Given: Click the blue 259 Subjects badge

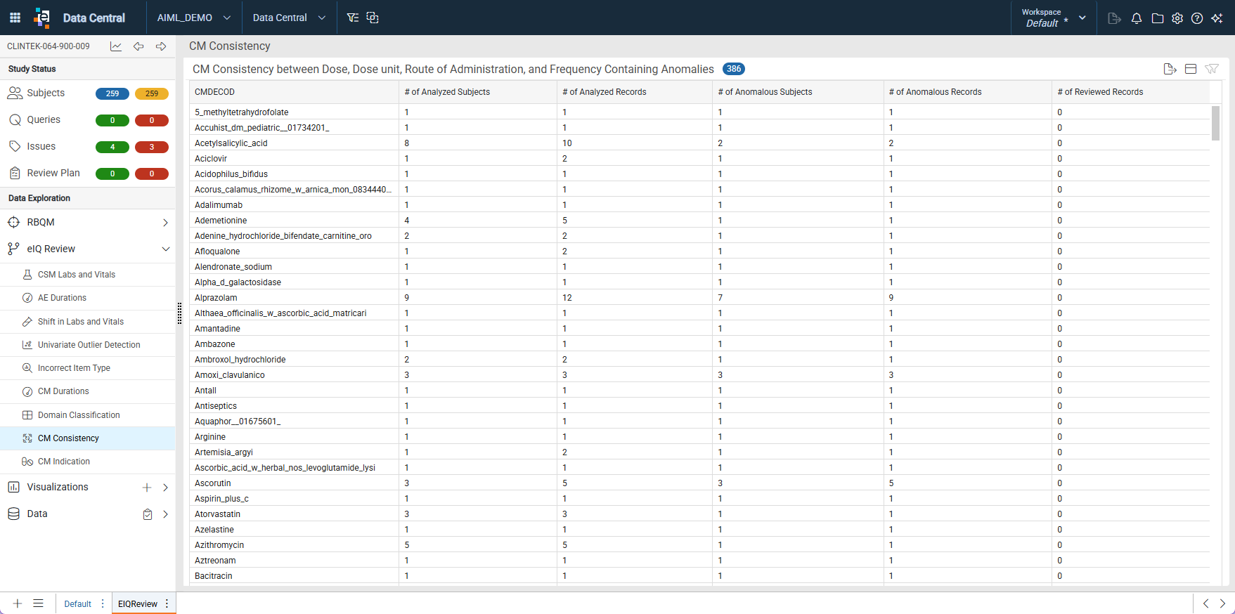Looking at the screenshot, I should pyautogui.click(x=112, y=93).
